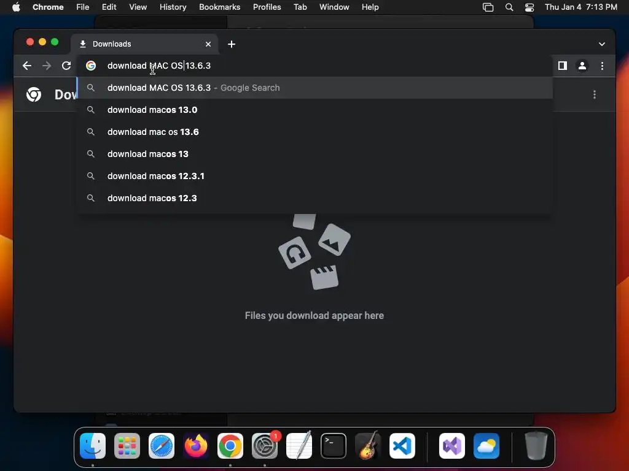Image resolution: width=629 pixels, height=471 pixels.
Task: Open the Chrome side panel
Action: 563,66
